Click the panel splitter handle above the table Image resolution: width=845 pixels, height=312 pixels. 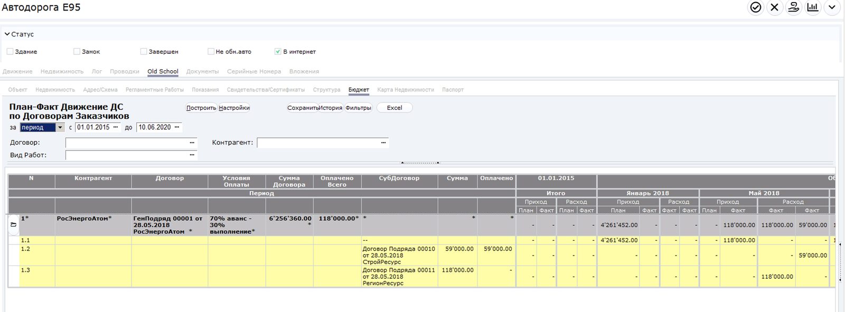[420, 163]
